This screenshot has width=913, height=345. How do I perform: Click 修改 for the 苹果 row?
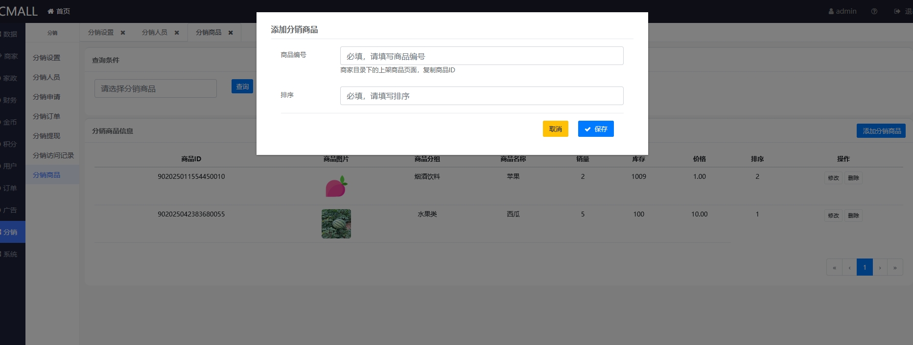pos(833,178)
